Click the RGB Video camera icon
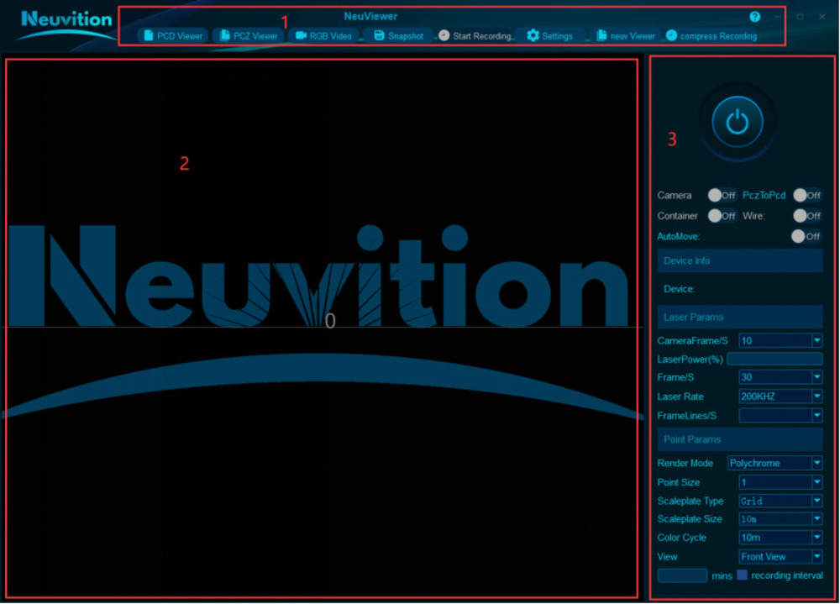This screenshot has height=604, width=840. [301, 36]
